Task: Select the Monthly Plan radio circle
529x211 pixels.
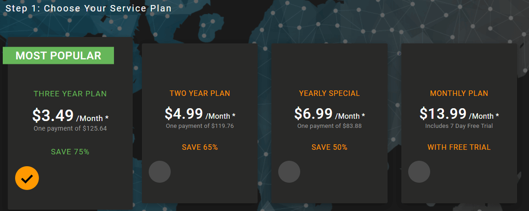Action: (419, 172)
